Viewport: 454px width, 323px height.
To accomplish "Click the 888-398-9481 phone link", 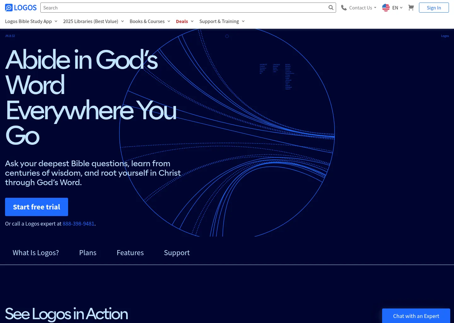I will coord(79,224).
